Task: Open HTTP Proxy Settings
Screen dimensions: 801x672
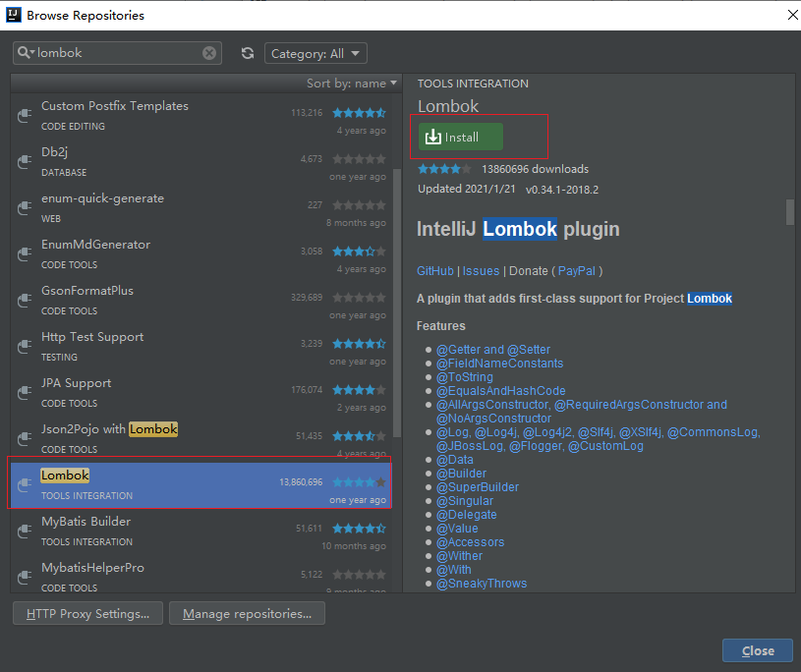Action: pos(87,614)
